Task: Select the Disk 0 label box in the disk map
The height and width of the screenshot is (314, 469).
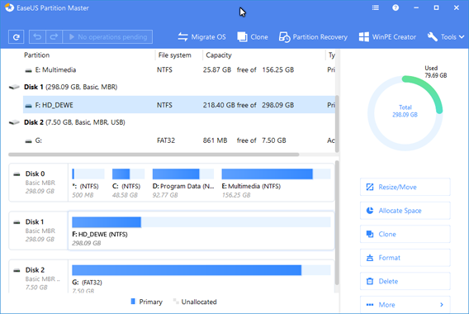Action: pyautogui.click(x=38, y=183)
